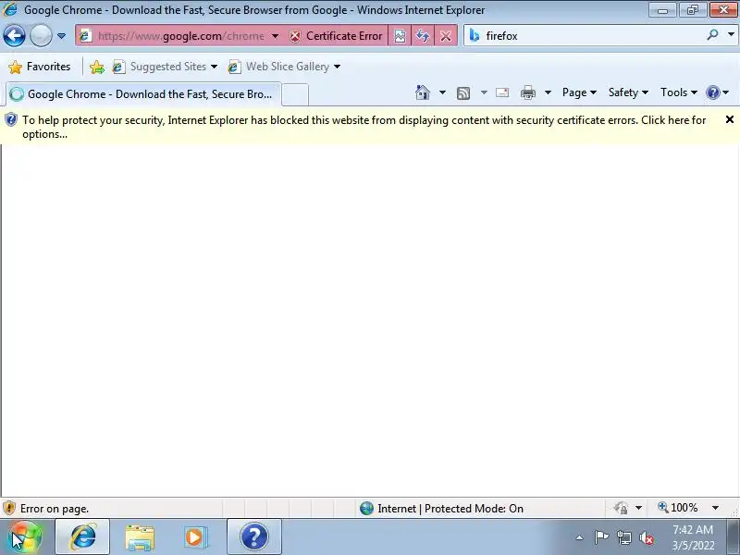Open the Web Slice Gallery link
Viewport: 740px width, 555px height.
click(284, 67)
